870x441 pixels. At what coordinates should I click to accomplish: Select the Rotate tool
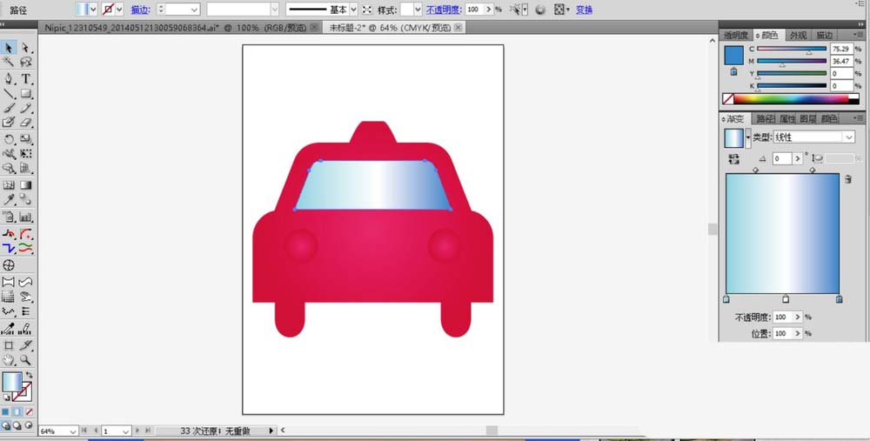click(x=9, y=139)
